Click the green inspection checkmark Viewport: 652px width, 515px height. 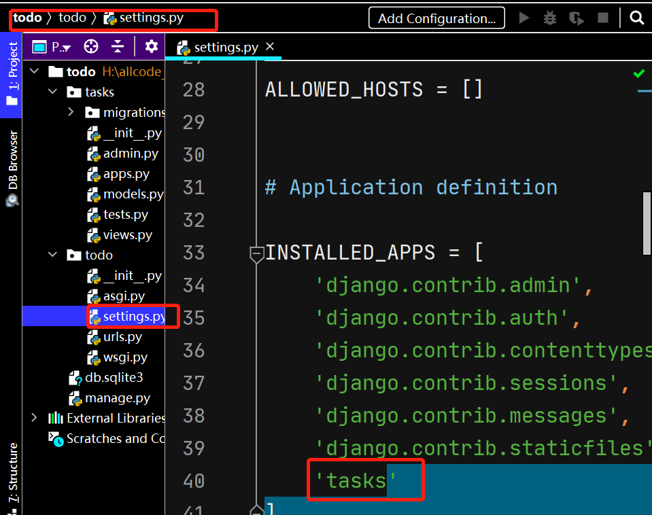click(x=638, y=73)
